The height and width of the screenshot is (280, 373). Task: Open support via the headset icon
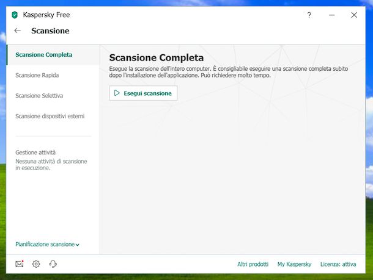tap(53, 264)
